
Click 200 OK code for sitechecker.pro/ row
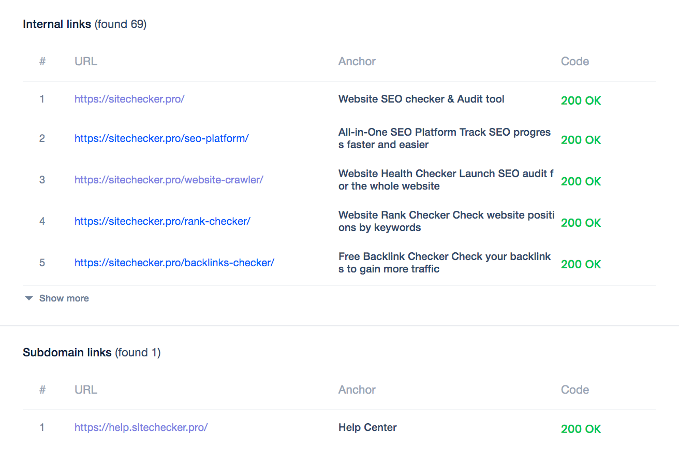581,100
